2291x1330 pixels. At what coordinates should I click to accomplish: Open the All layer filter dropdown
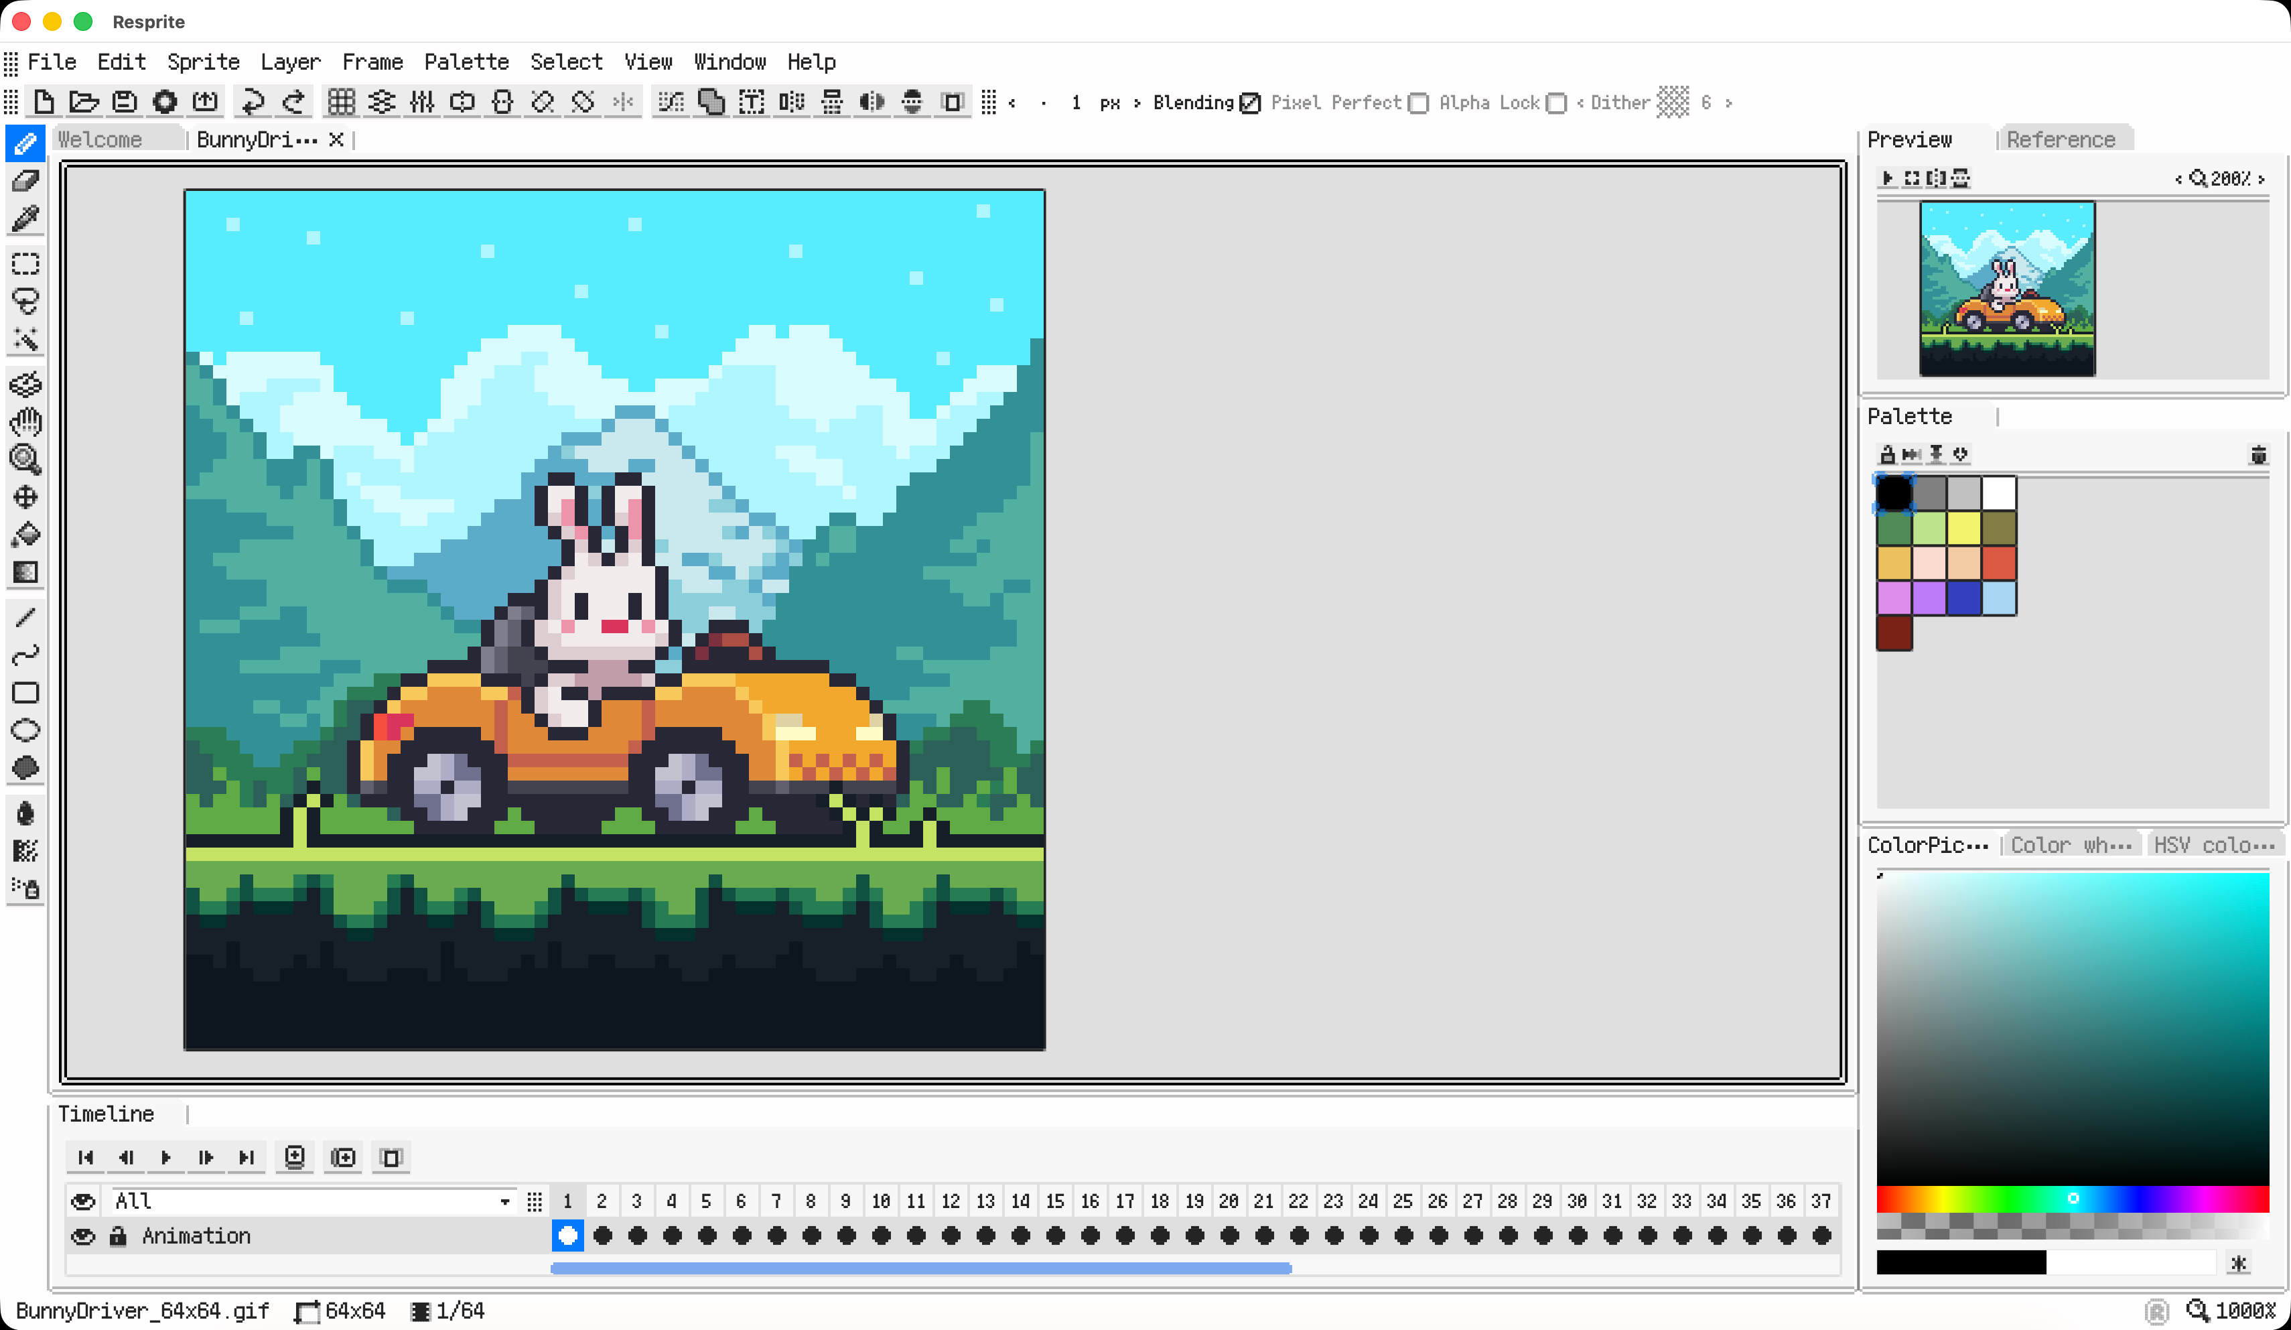tap(504, 1202)
